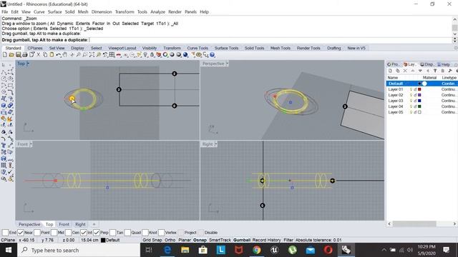The image size is (458, 257).
Task: Switch to the Front viewport tab at the bottom
Action: (x=64, y=224)
